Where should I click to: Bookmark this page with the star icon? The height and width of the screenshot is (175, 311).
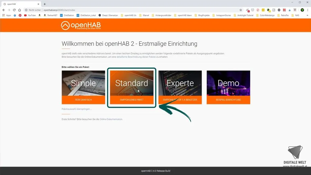(241, 10)
